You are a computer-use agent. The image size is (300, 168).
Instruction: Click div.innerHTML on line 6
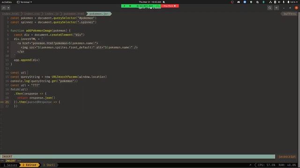pos(25,39)
